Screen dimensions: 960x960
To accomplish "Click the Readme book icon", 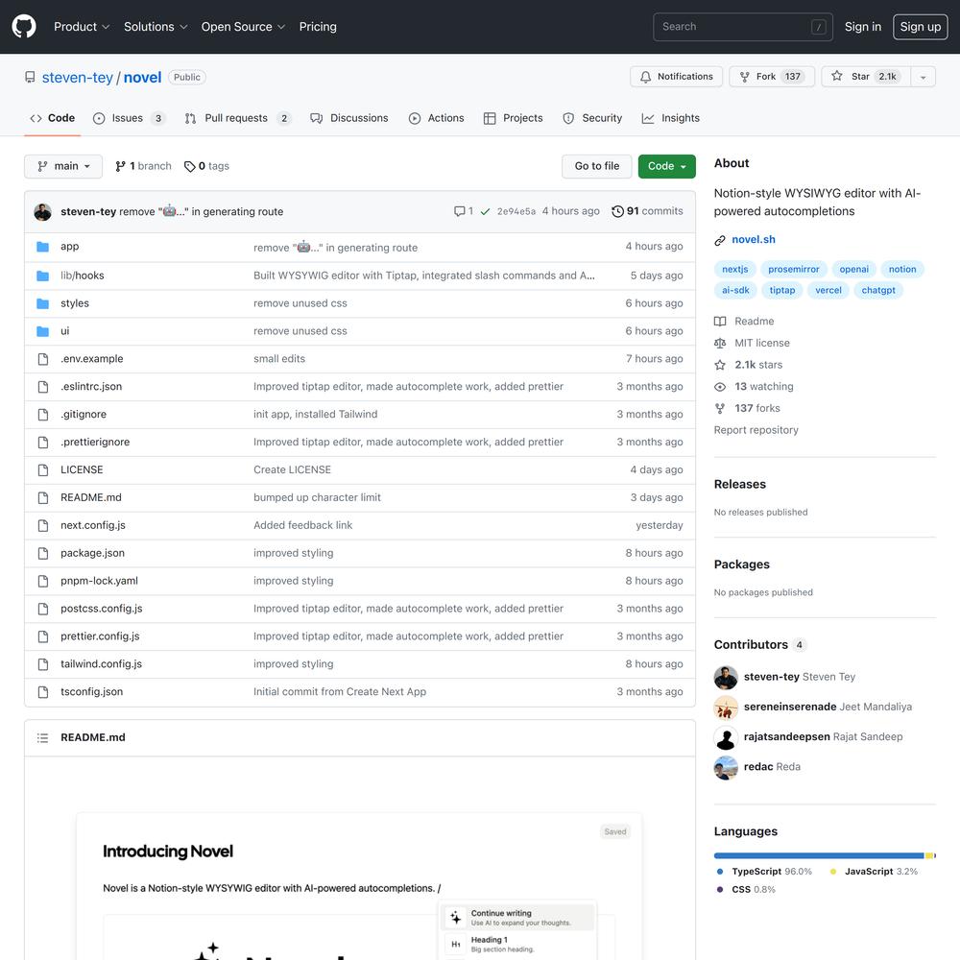I will (720, 322).
